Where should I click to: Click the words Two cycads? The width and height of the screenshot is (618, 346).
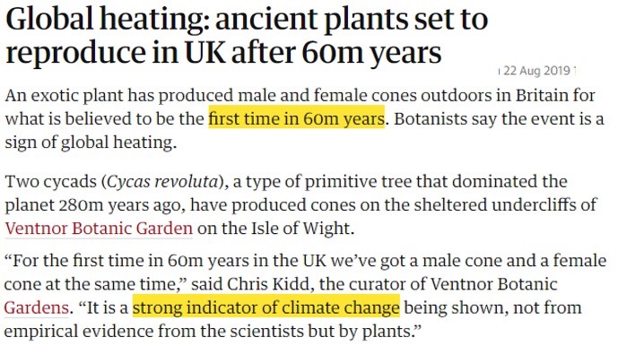pos(51,182)
